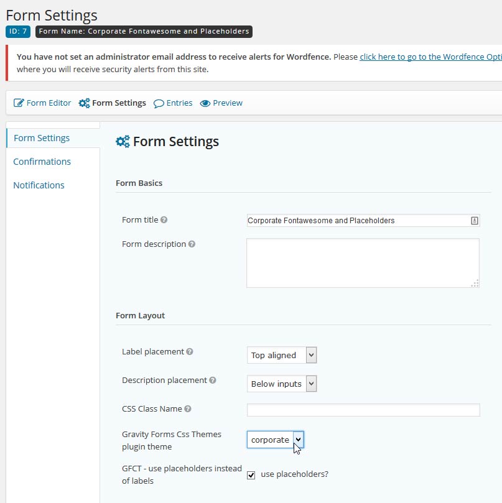This screenshot has width=502, height=503.
Task: Click the use placeholders? label text
Action: tap(295, 474)
